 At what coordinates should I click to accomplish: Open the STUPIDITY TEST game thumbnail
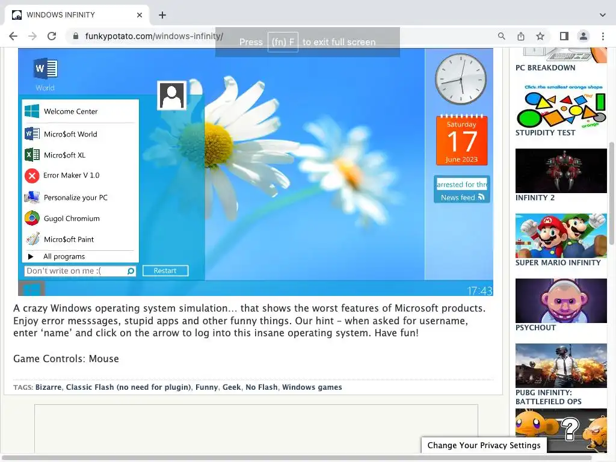click(561, 105)
